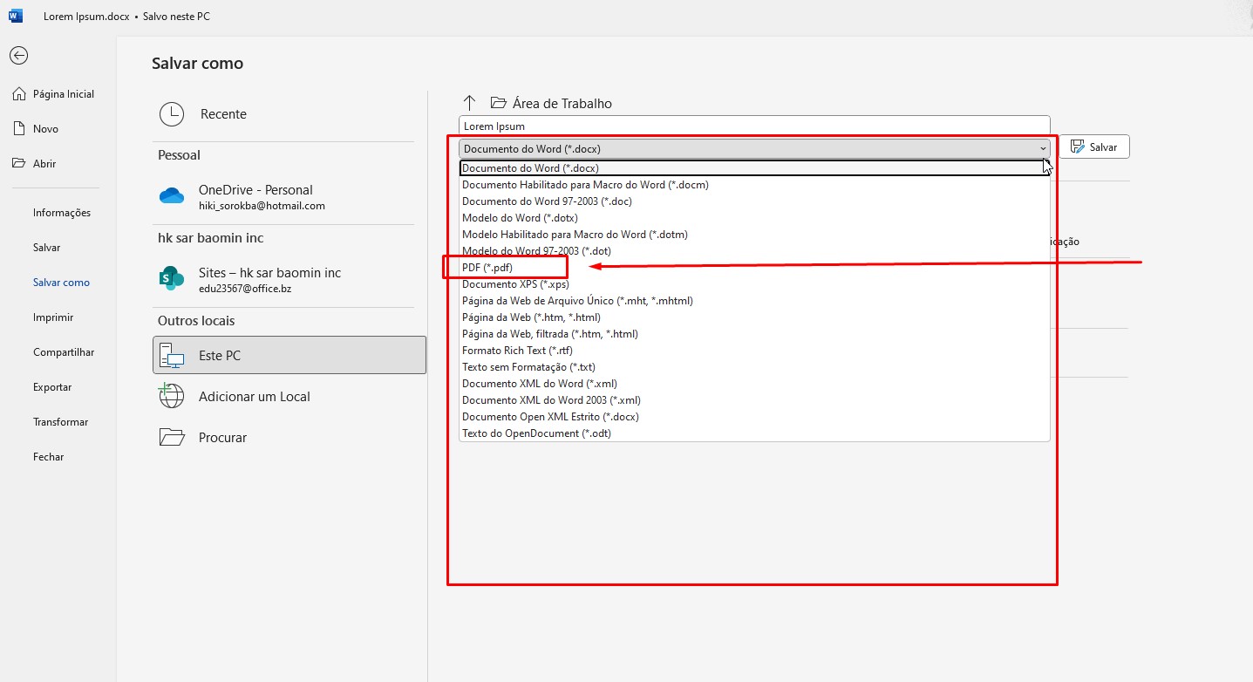1253x682 pixels.
Task: Select Texto sem Formatação (*.txt)
Action: coord(754,367)
